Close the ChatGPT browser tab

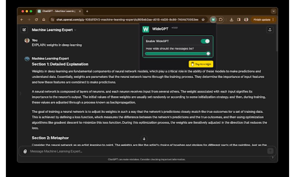[80, 11]
